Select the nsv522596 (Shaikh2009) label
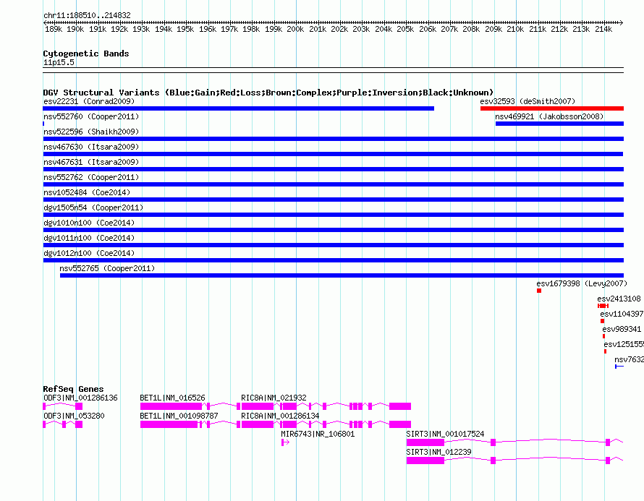 tap(91, 132)
